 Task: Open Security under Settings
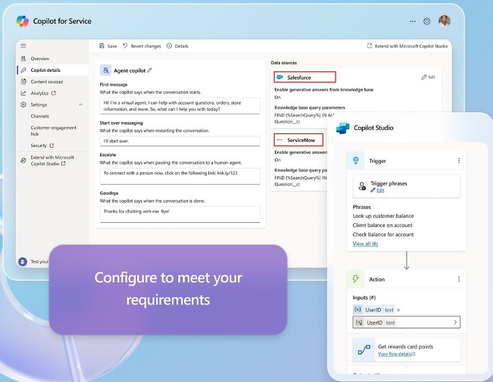(x=39, y=146)
